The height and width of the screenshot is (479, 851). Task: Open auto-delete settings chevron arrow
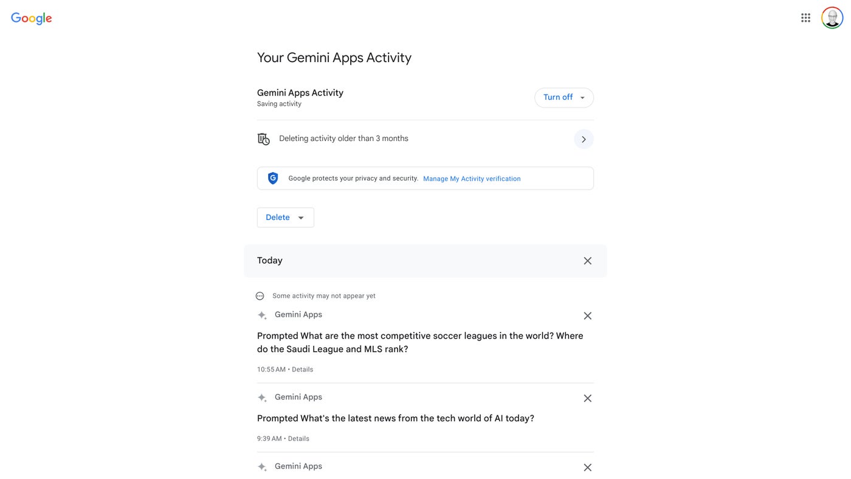coord(584,139)
